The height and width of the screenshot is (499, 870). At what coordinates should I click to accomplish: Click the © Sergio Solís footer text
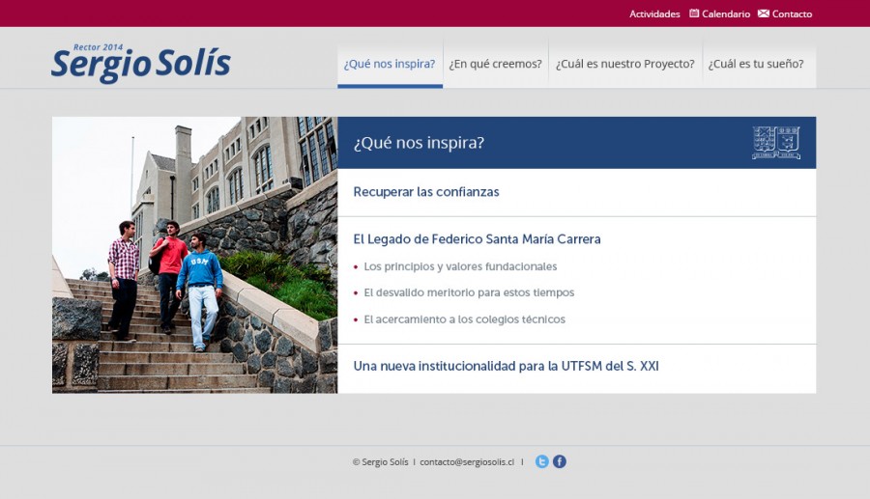[x=380, y=462]
